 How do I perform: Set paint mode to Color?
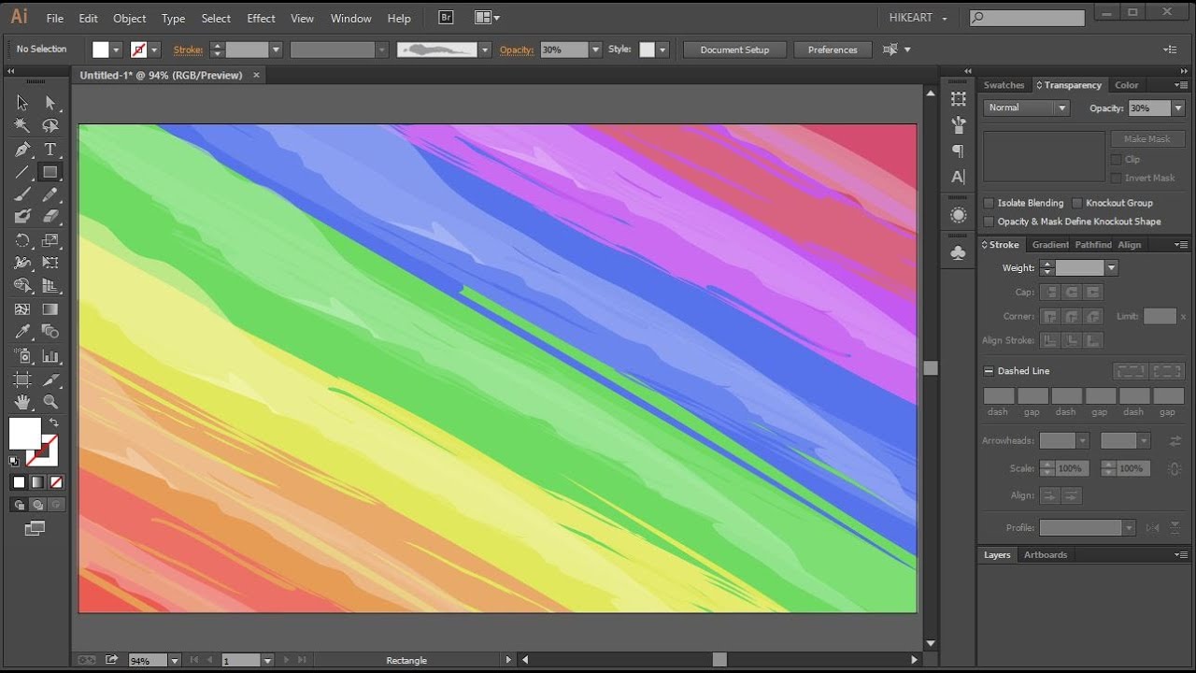pos(19,482)
